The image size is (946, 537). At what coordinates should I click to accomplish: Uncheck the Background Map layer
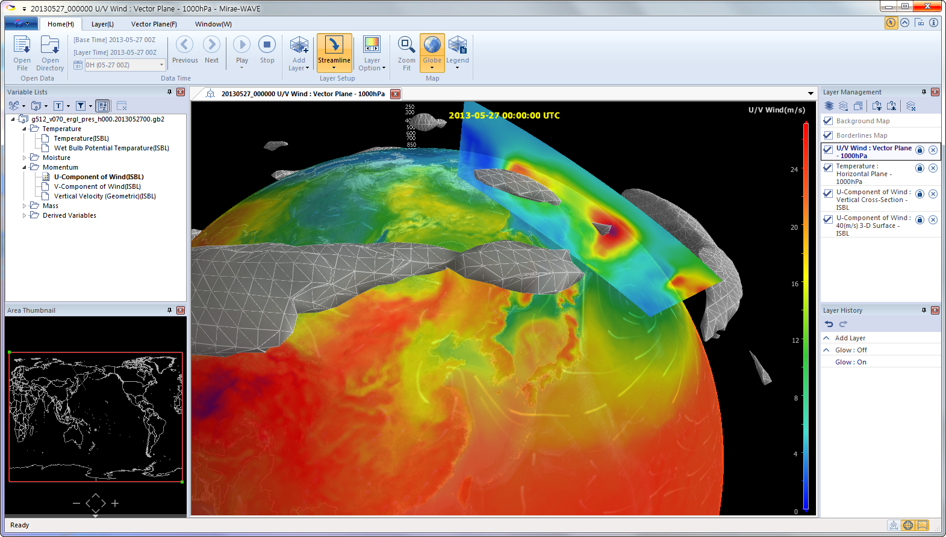[x=829, y=121]
